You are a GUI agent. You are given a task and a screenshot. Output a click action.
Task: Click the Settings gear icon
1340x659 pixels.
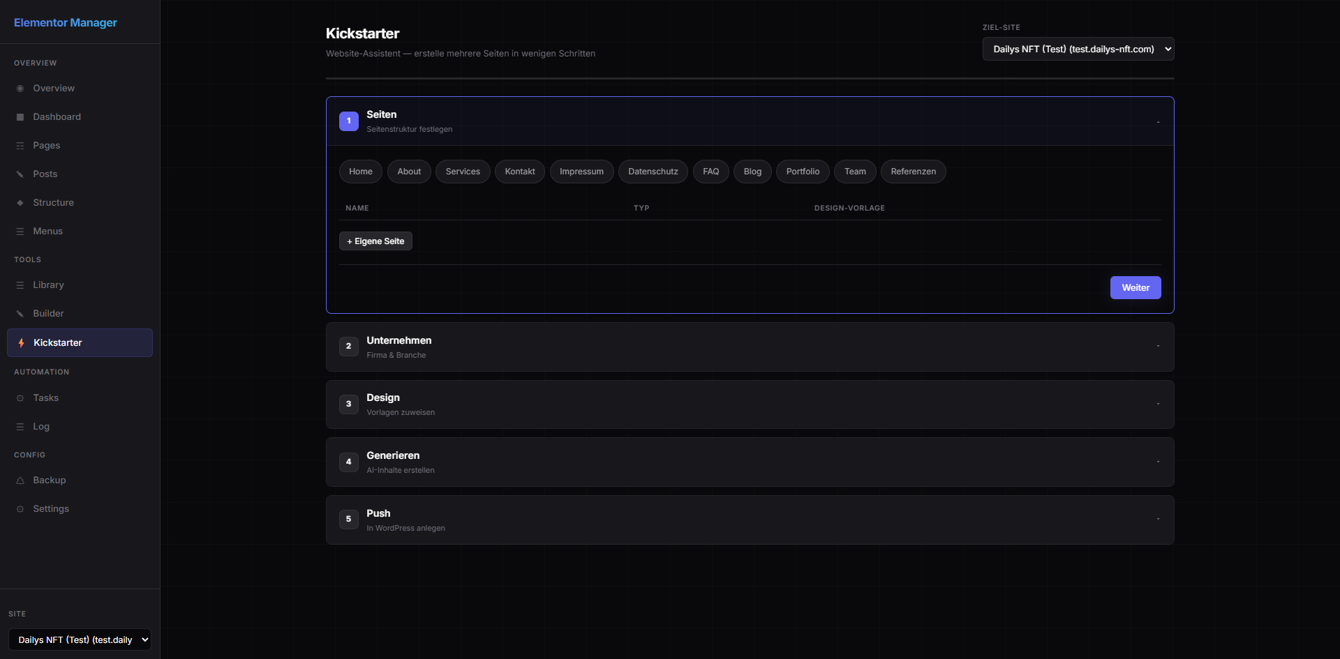click(x=20, y=509)
